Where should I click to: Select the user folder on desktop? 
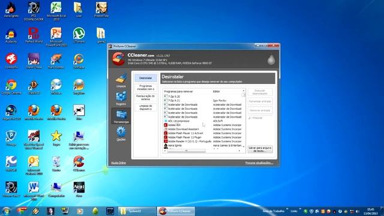coord(79,10)
